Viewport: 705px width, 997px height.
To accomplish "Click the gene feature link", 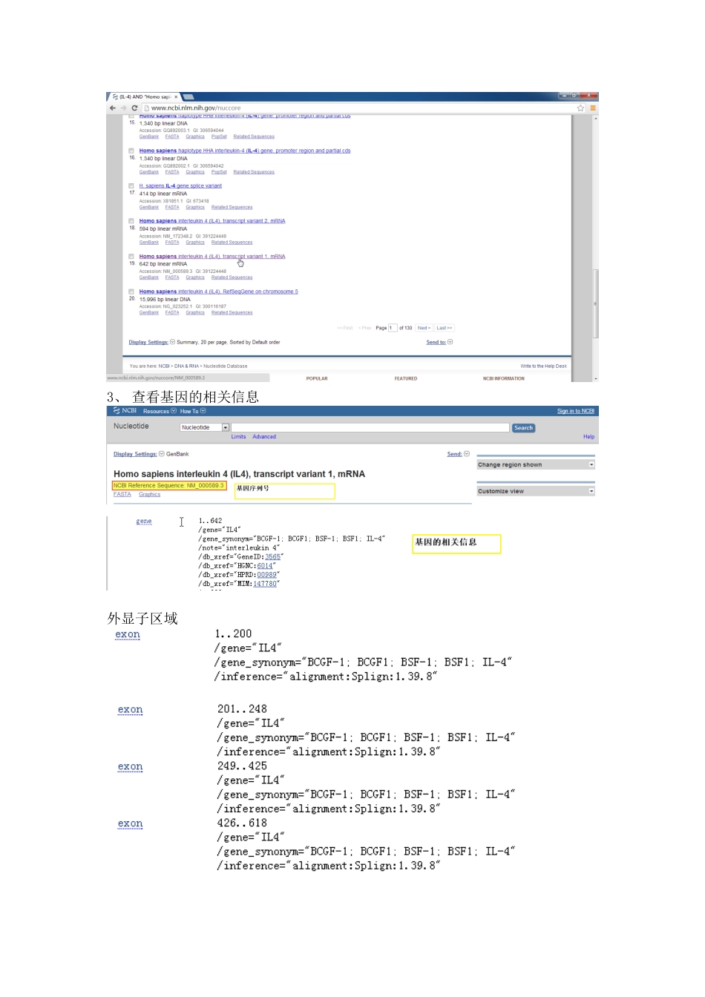I will tap(144, 521).
